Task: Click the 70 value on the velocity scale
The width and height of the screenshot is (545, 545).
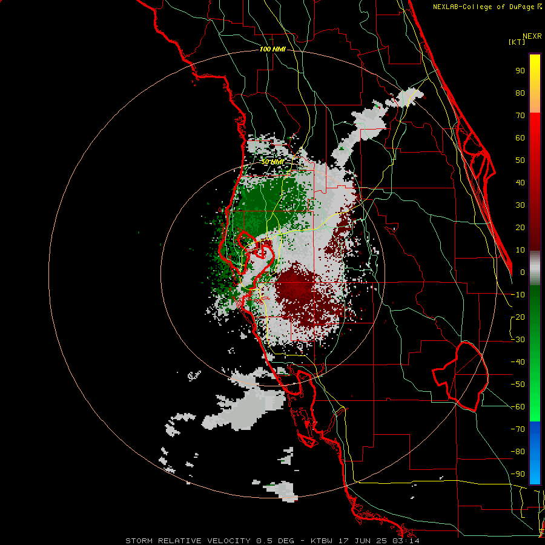Action: pos(520,116)
